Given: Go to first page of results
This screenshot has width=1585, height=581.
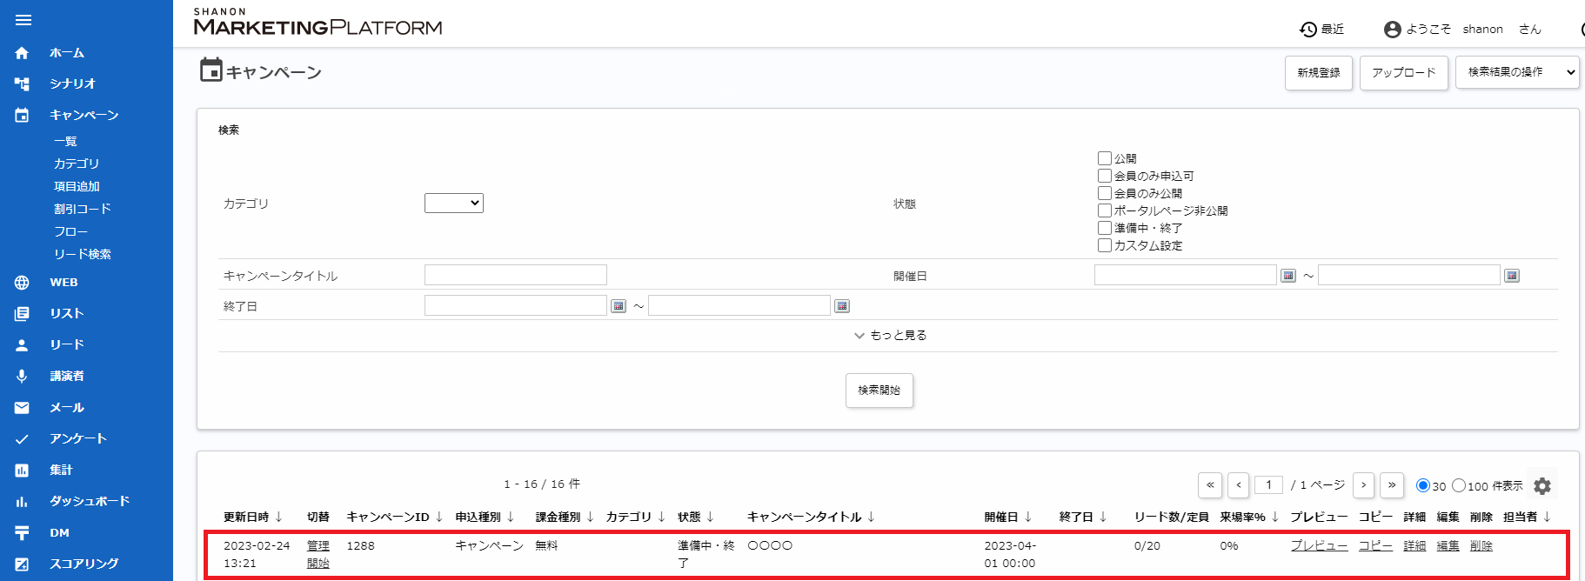Looking at the screenshot, I should coord(1210,485).
